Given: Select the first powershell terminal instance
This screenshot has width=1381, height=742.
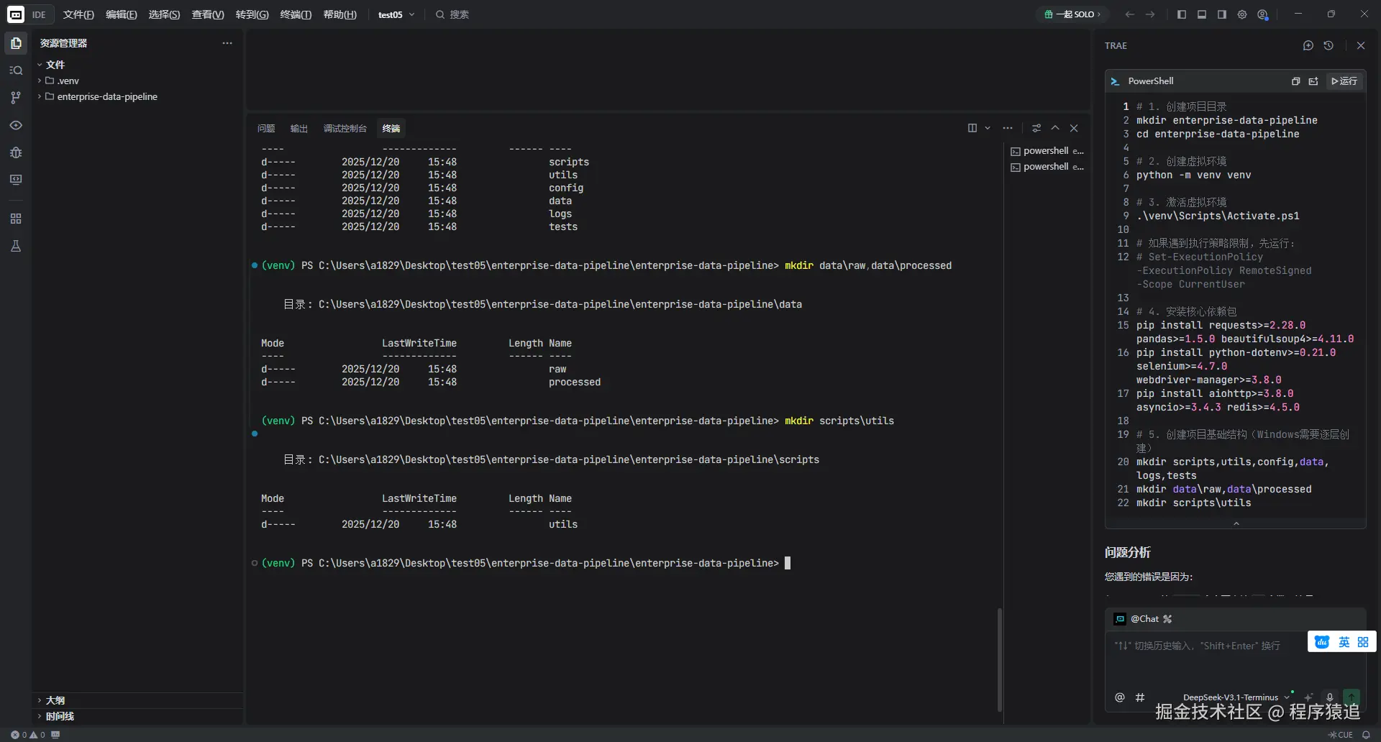Looking at the screenshot, I should coord(1047,151).
